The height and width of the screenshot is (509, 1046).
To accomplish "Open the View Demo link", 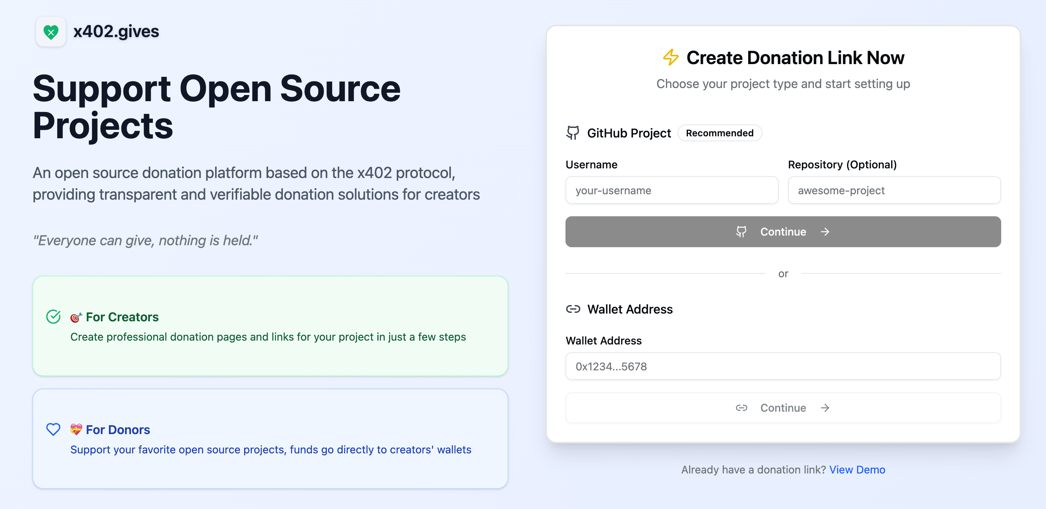I will [857, 470].
